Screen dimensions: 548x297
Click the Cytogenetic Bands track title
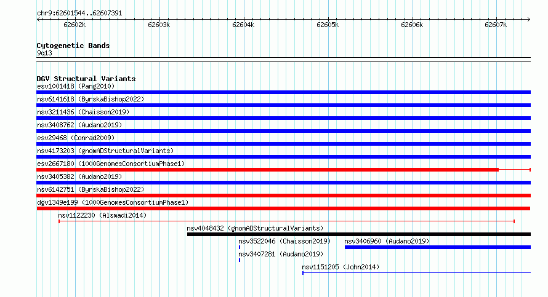(73, 46)
